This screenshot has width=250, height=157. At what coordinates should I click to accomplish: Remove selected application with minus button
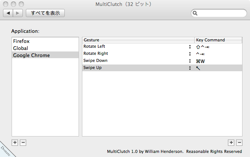click(x=23, y=142)
